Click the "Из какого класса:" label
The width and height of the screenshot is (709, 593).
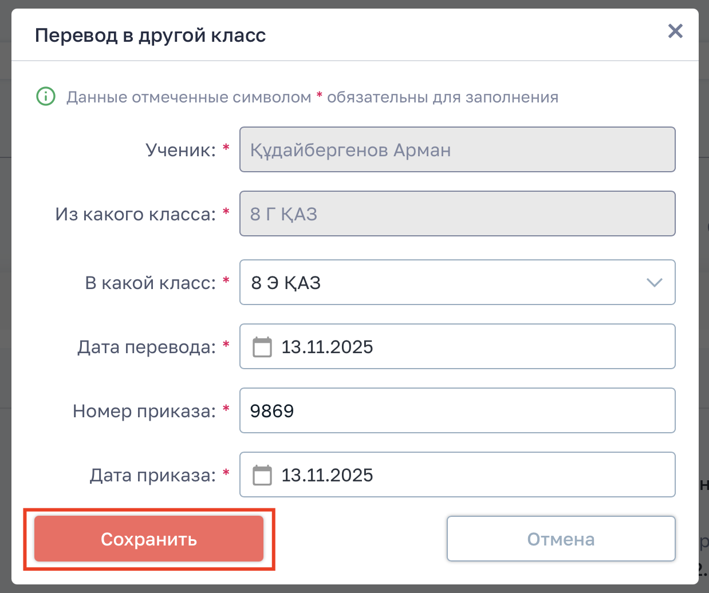(136, 214)
